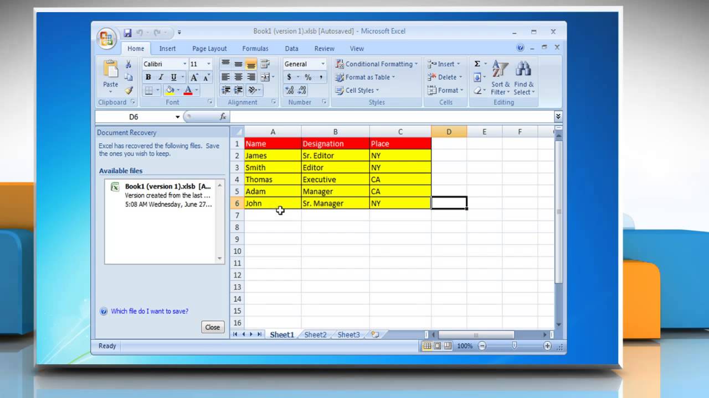Save the workbook from Quick Access Toolbar

coord(127,33)
